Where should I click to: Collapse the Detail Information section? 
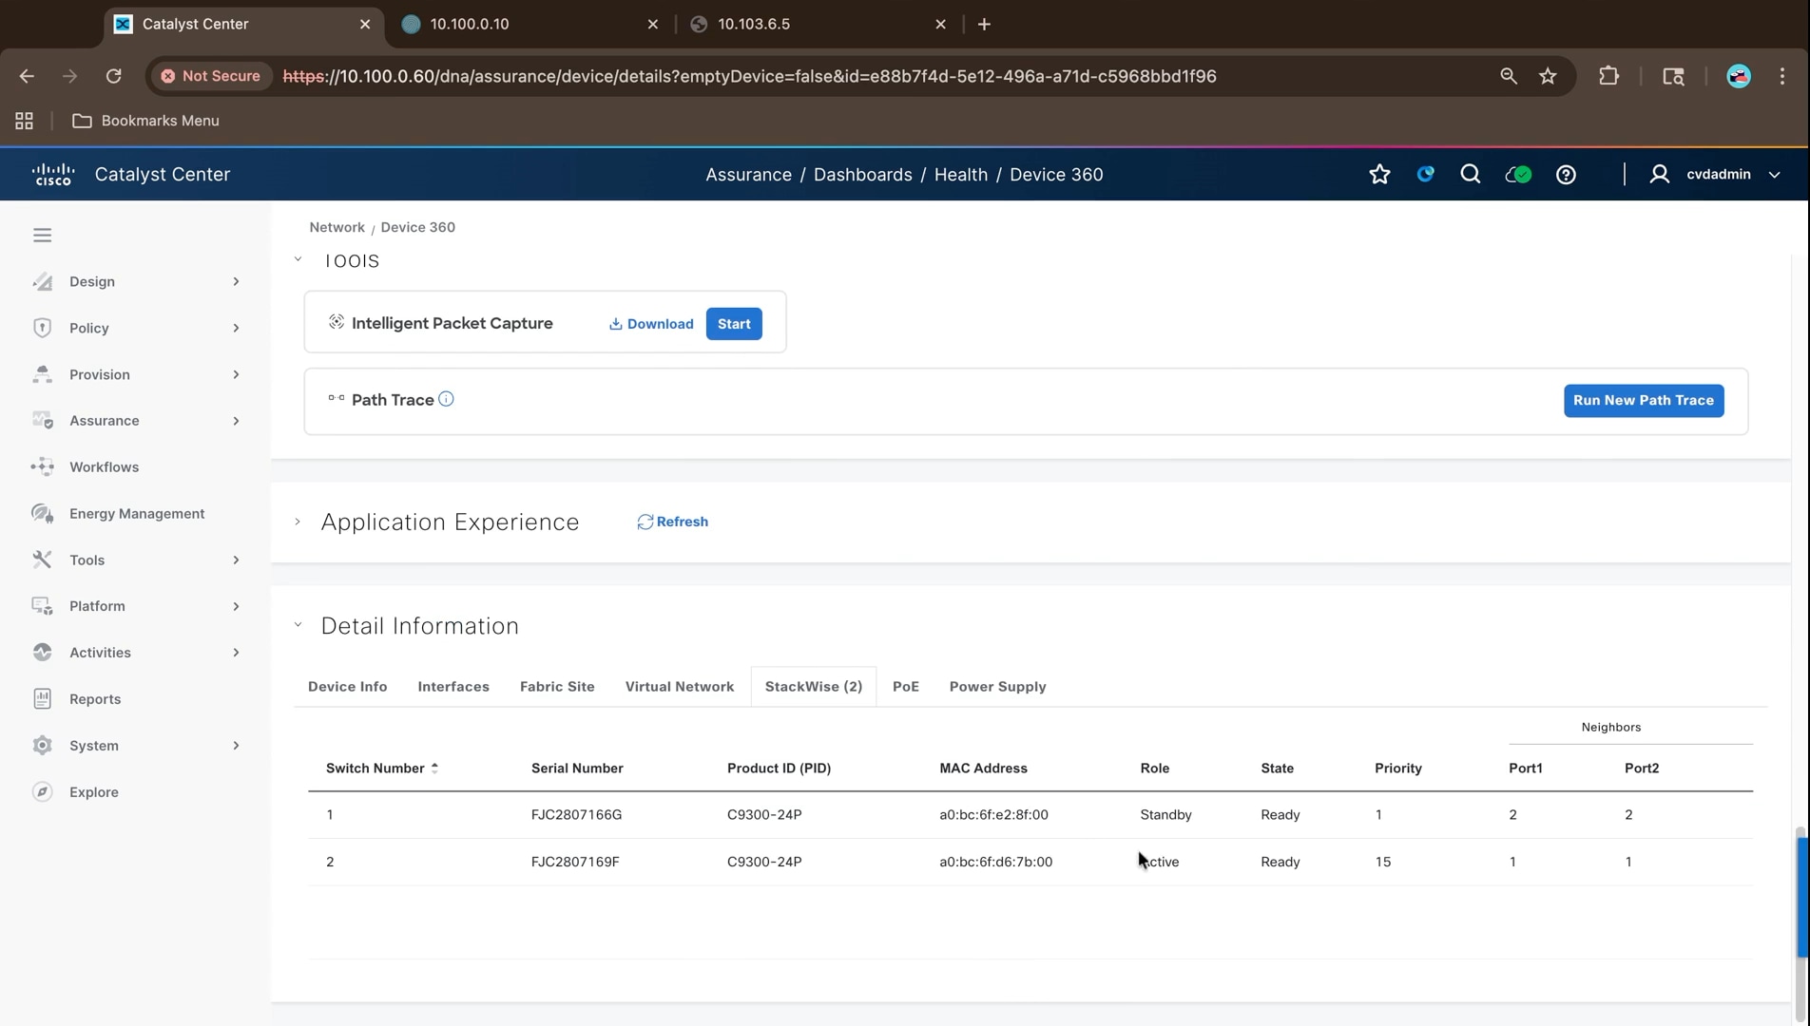298,625
